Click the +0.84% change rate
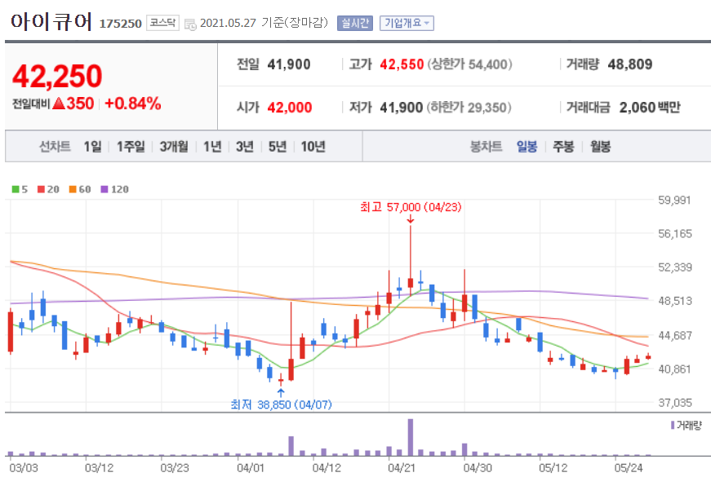711x477 pixels. pos(133,104)
